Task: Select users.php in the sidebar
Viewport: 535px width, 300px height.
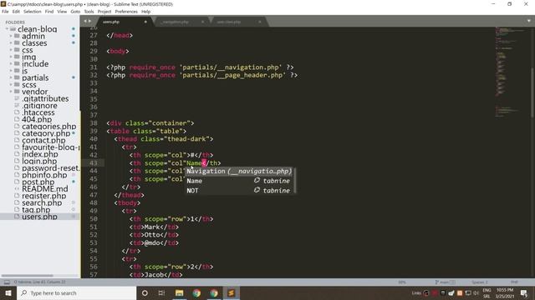Action: click(x=39, y=217)
